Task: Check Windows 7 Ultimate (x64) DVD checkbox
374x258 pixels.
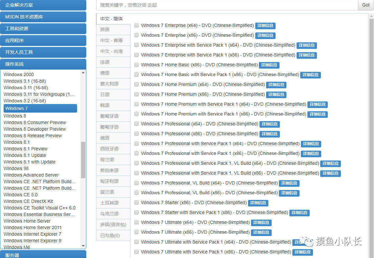Action: pyautogui.click(x=136, y=222)
